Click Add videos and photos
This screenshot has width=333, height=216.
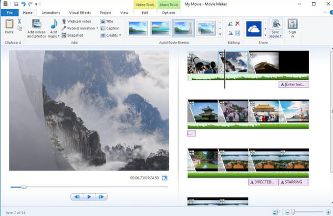pos(37,28)
